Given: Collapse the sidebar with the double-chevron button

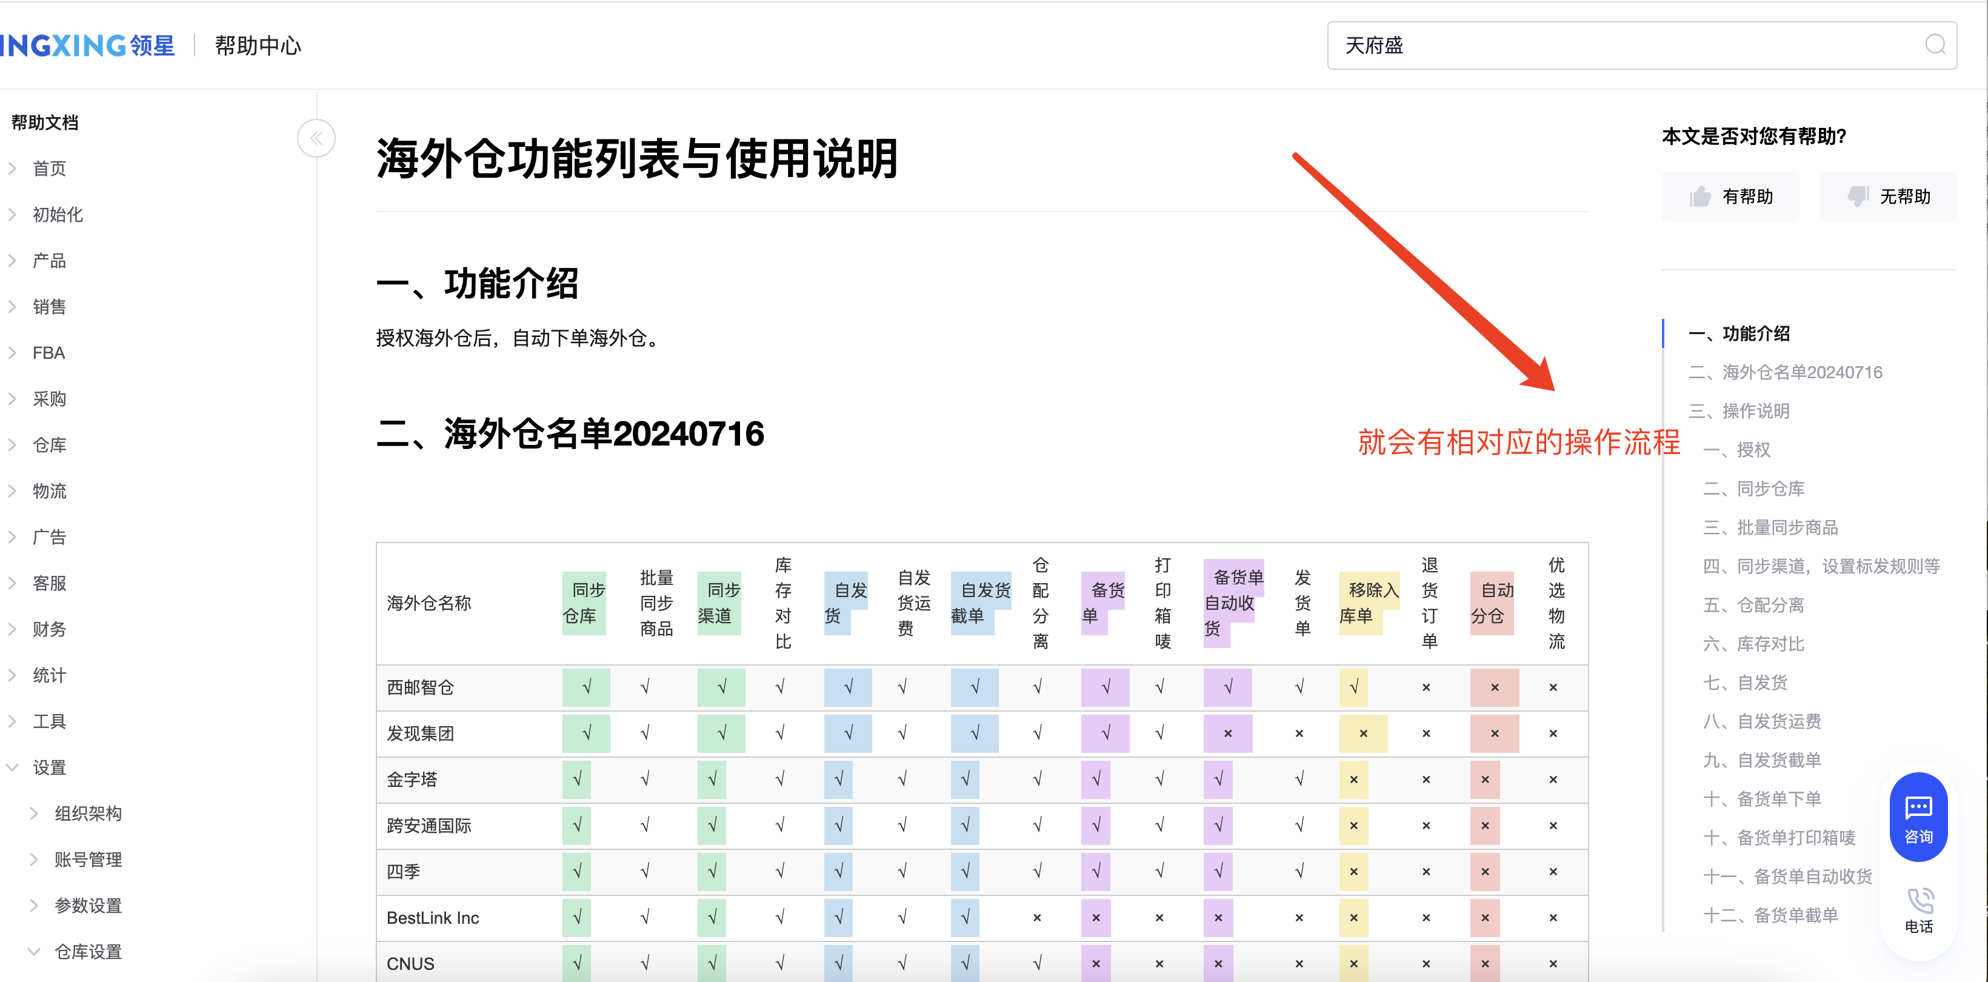Looking at the screenshot, I should click(x=316, y=139).
